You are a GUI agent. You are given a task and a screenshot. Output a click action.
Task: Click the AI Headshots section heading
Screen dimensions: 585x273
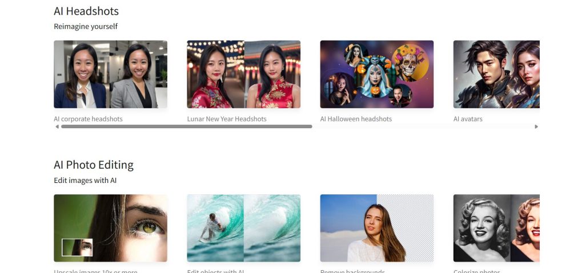[x=86, y=11]
